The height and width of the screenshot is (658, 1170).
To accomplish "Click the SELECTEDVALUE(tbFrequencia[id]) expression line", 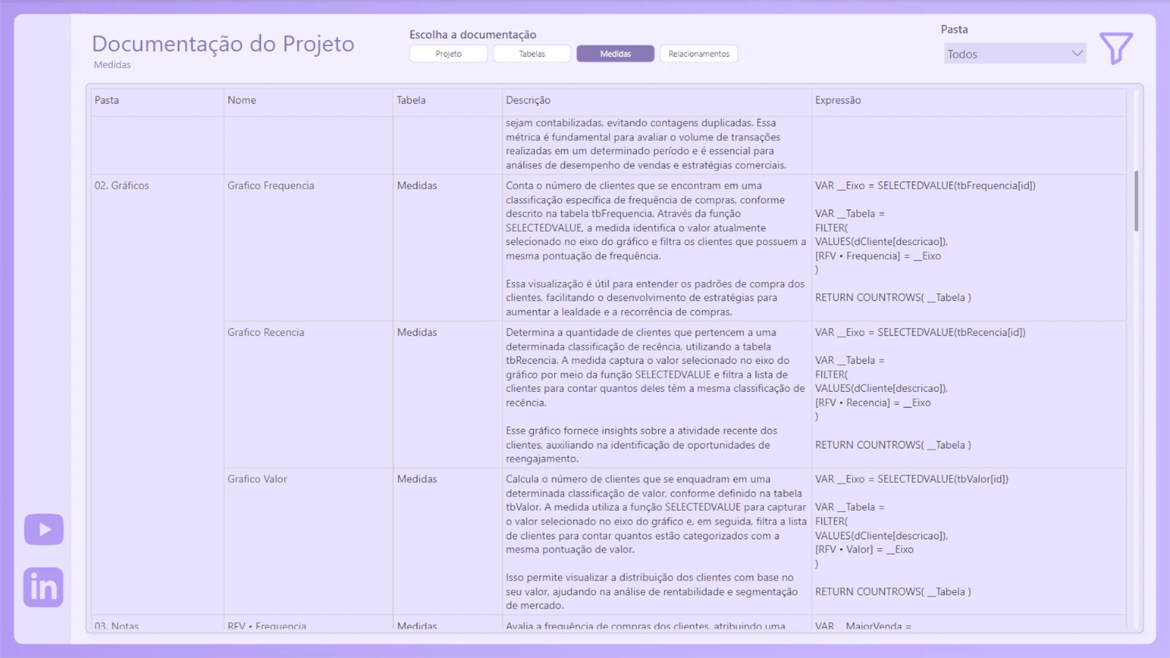I will pyautogui.click(x=925, y=186).
